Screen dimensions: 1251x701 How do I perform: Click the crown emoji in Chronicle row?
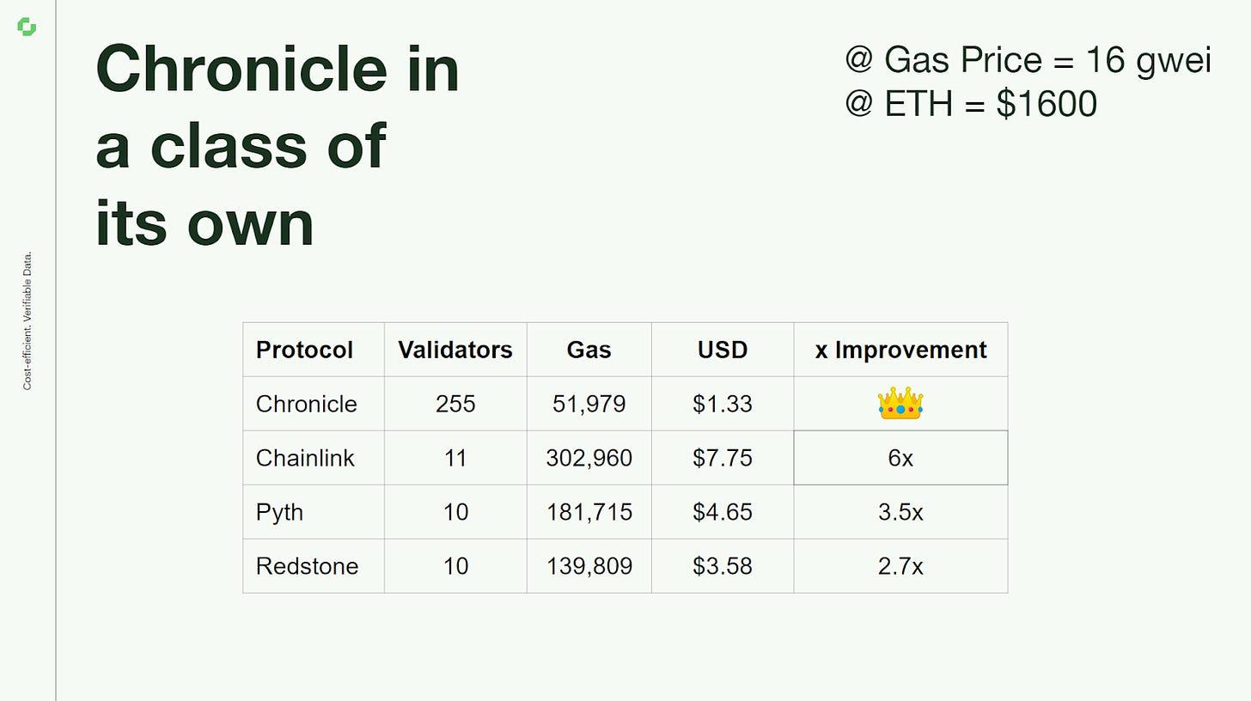(900, 404)
